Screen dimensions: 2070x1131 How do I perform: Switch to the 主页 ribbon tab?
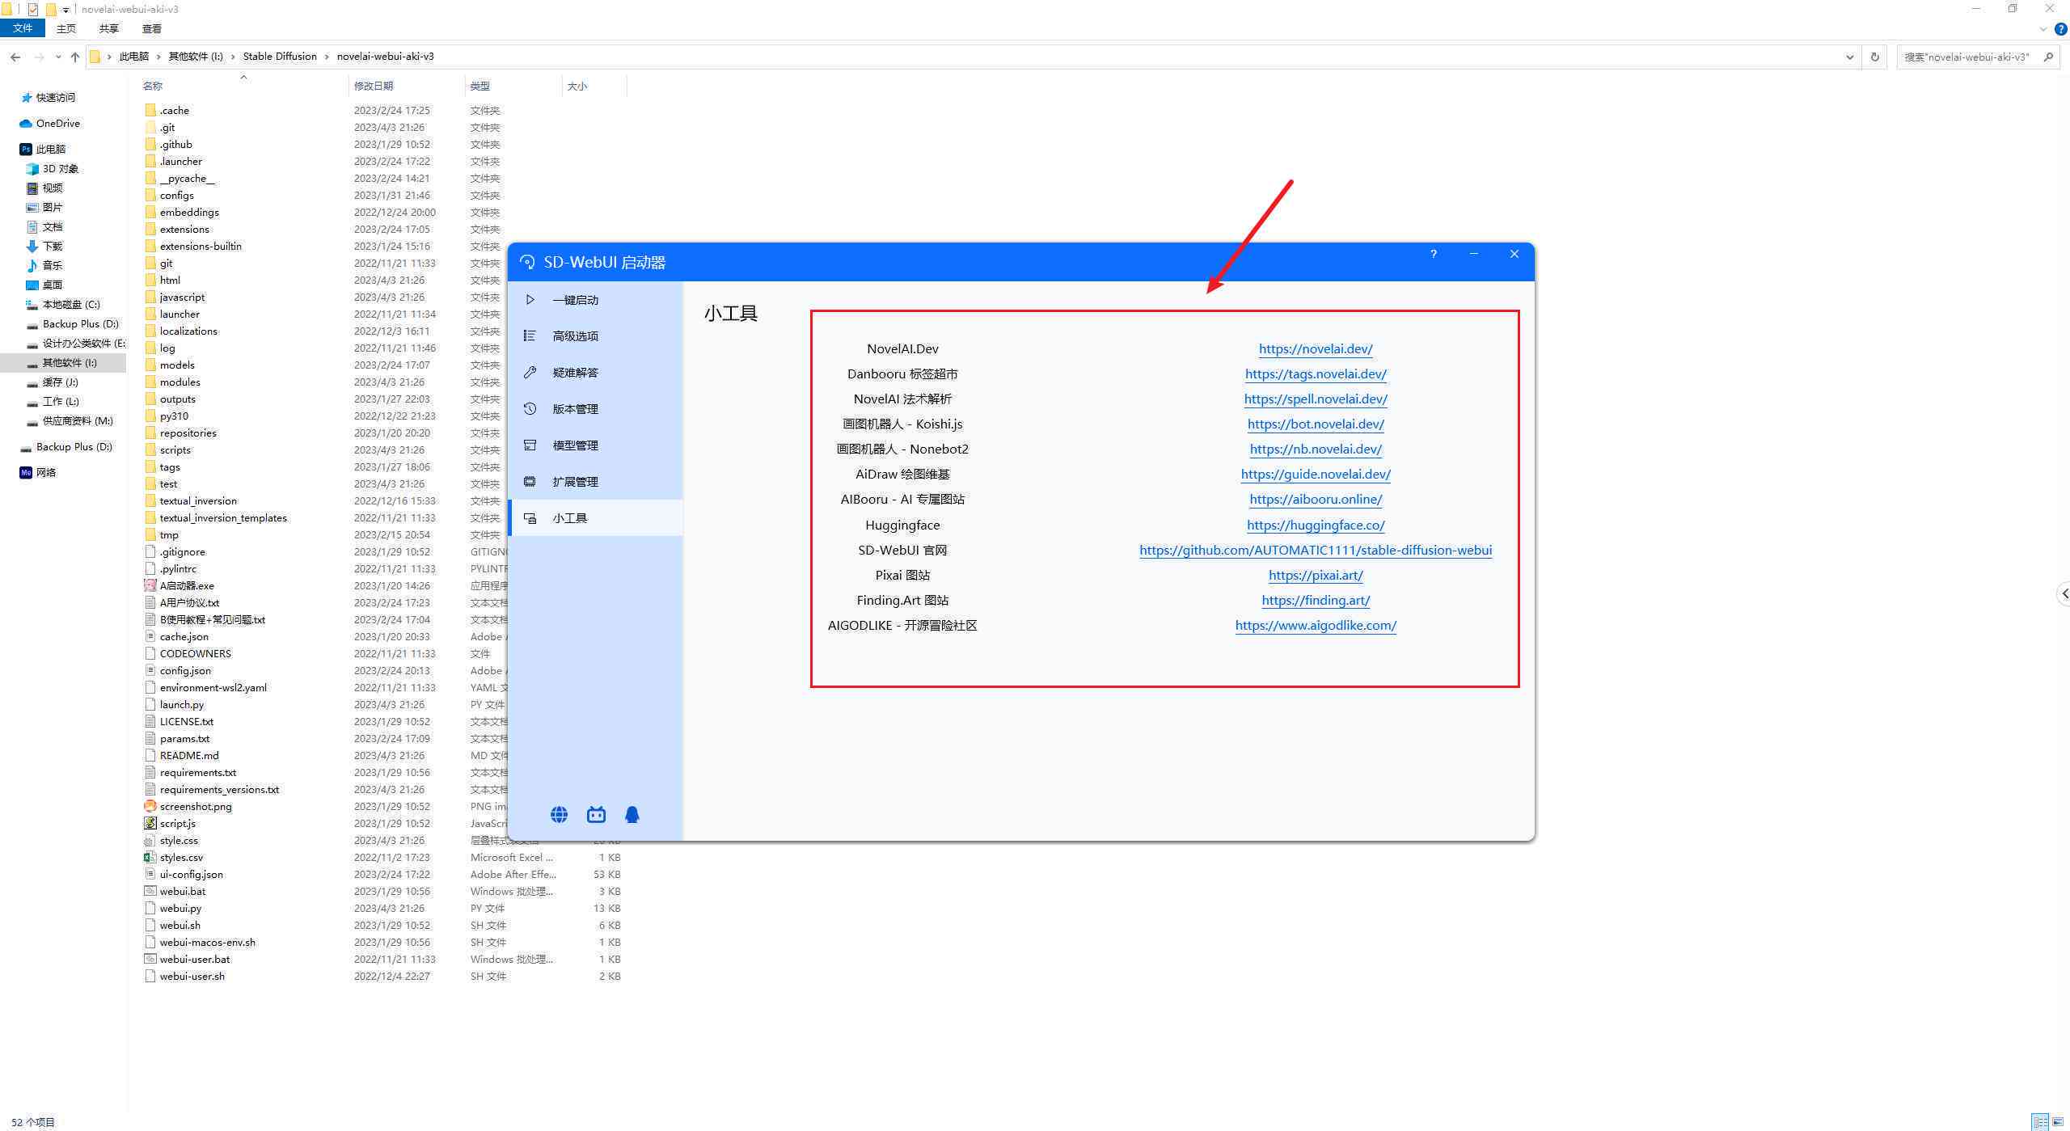point(66,28)
